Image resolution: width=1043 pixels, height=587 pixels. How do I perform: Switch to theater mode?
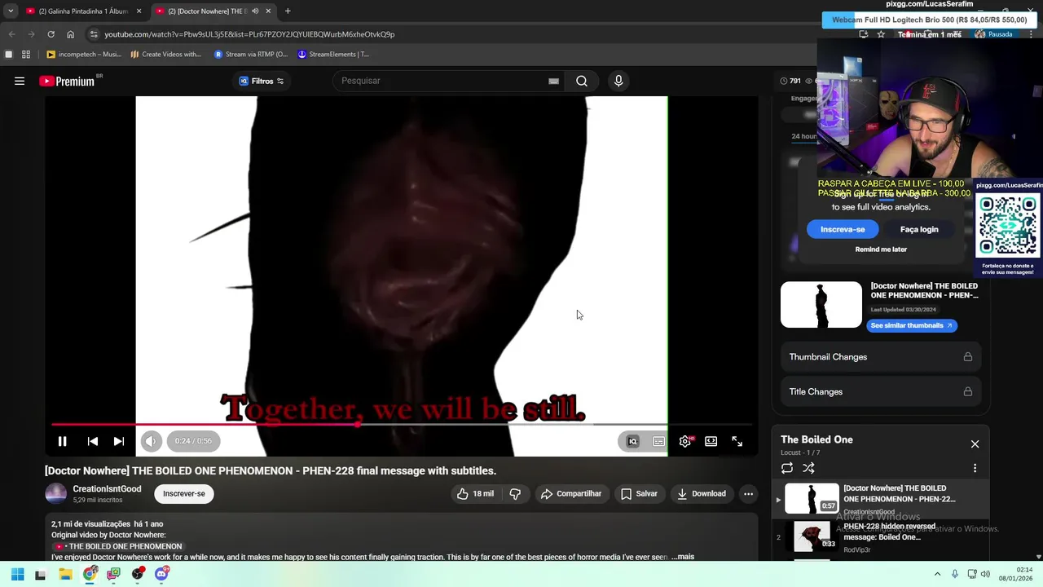click(x=711, y=441)
